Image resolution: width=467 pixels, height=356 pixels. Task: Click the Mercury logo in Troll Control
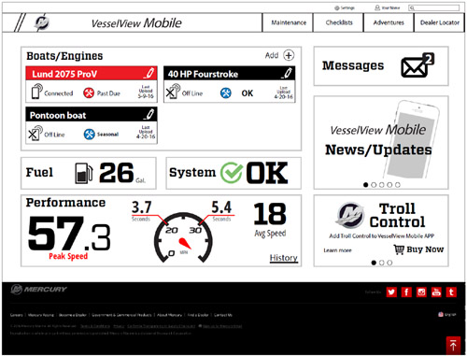(x=351, y=214)
